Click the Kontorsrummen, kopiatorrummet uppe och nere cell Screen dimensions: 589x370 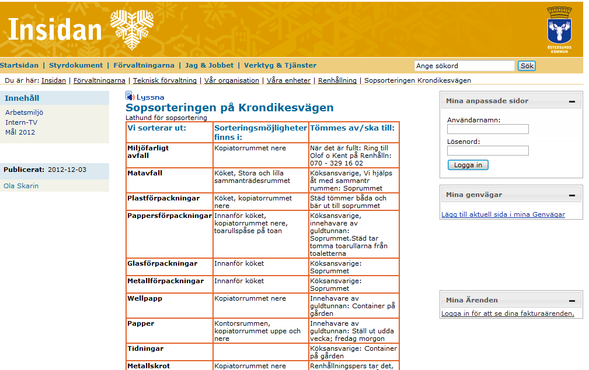pos(261,330)
